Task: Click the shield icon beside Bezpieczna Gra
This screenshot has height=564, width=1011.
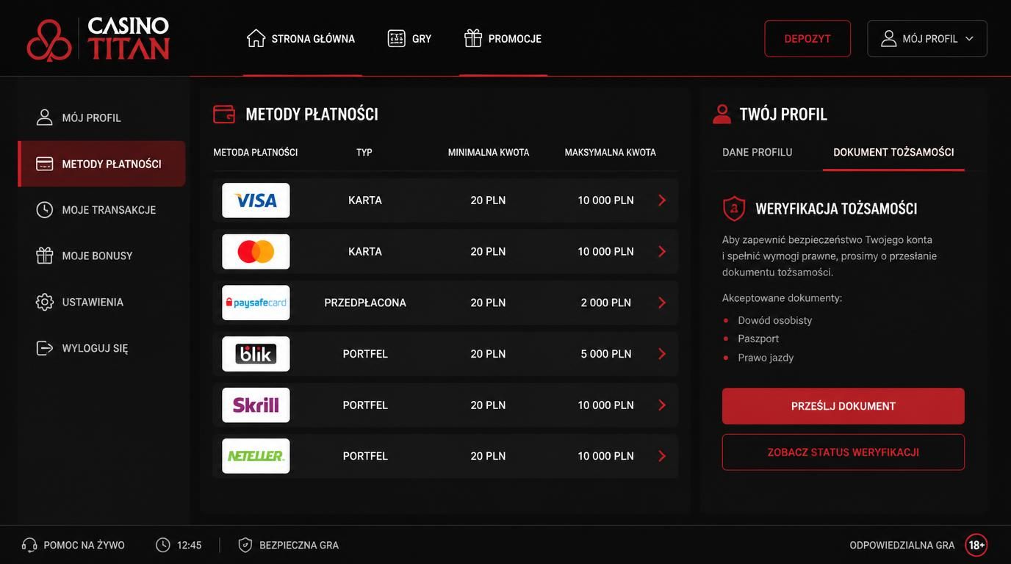Action: 245,545
